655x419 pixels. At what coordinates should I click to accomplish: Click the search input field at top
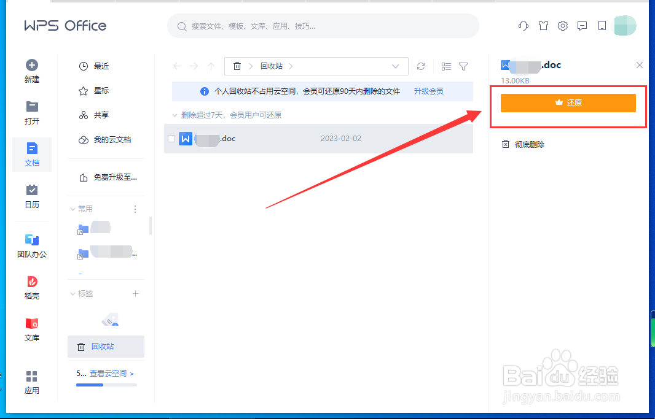[323, 26]
